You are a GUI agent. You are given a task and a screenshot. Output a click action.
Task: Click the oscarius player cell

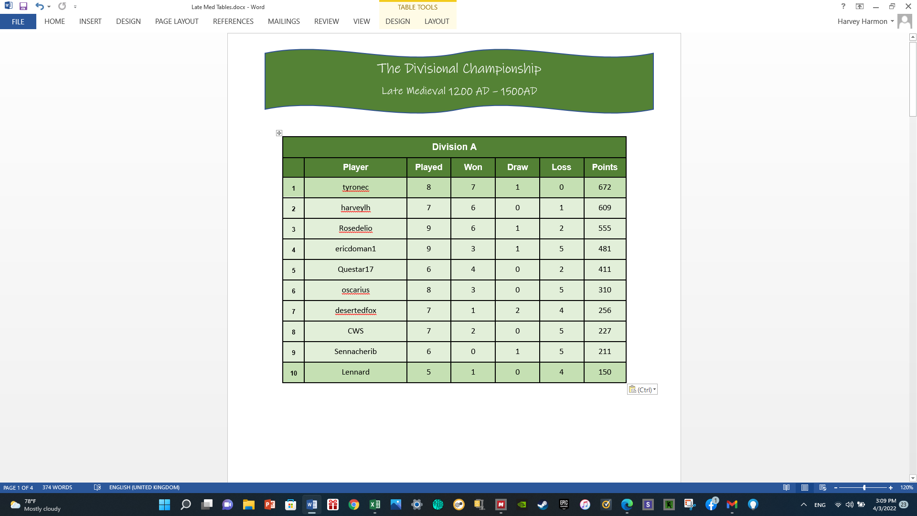(x=355, y=290)
